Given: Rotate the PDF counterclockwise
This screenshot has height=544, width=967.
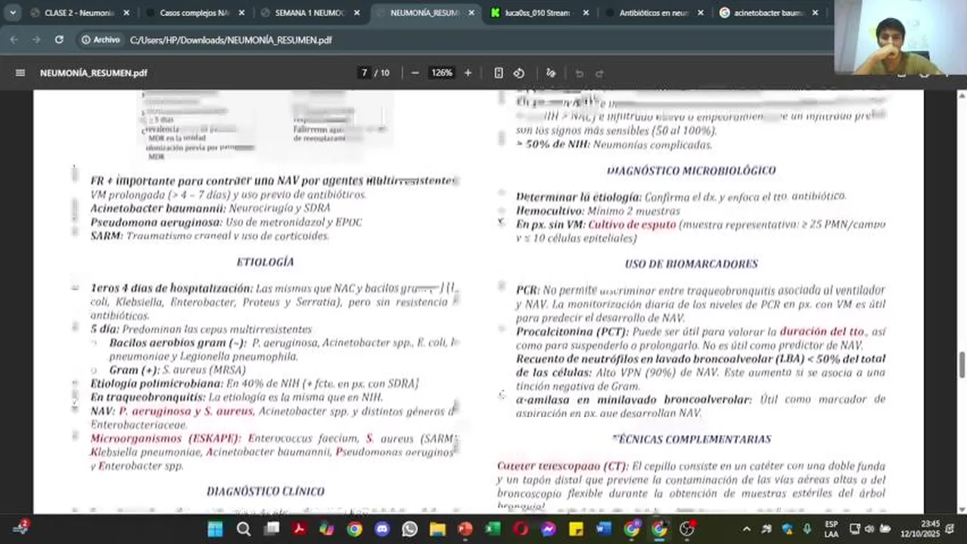Looking at the screenshot, I should pos(519,73).
